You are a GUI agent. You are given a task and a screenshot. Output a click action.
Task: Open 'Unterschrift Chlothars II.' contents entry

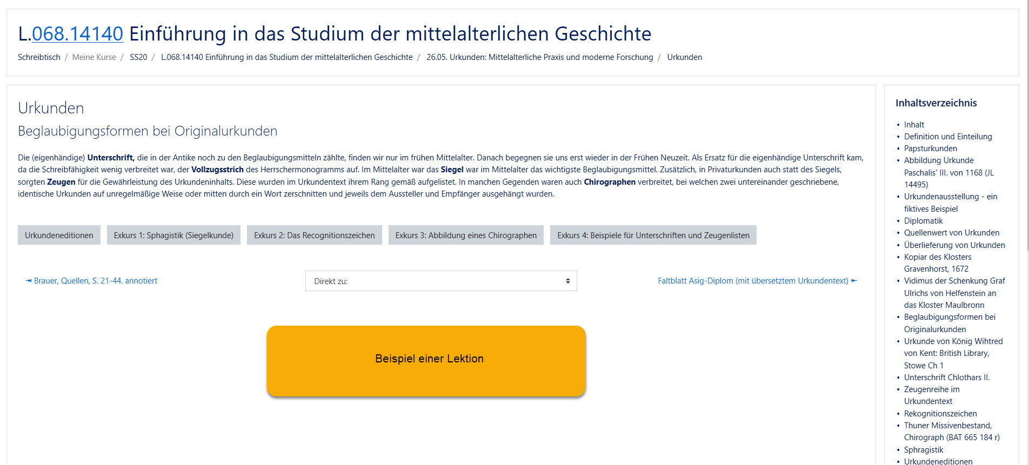click(x=947, y=378)
